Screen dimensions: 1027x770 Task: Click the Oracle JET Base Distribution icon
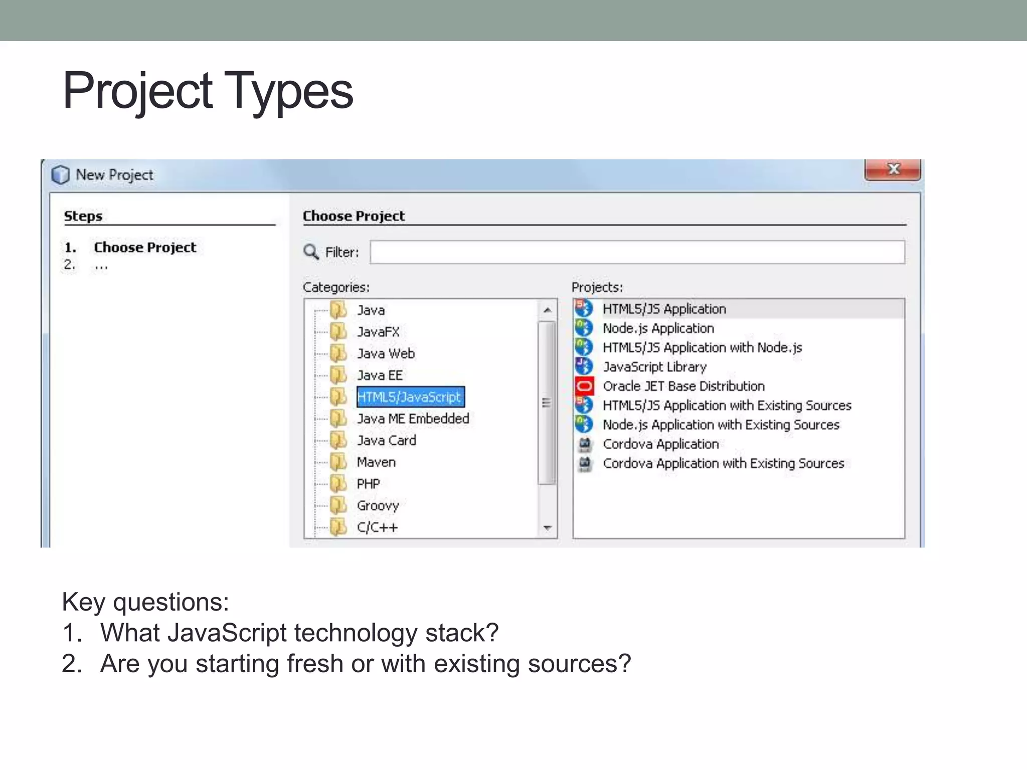click(584, 386)
